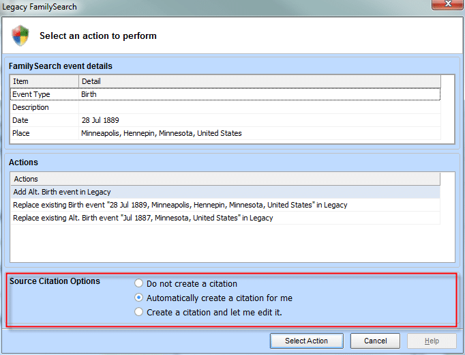
Task: Click the Help button
Action: [x=432, y=341]
